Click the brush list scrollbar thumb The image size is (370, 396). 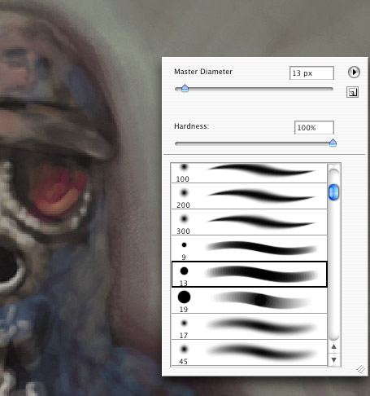(x=333, y=192)
